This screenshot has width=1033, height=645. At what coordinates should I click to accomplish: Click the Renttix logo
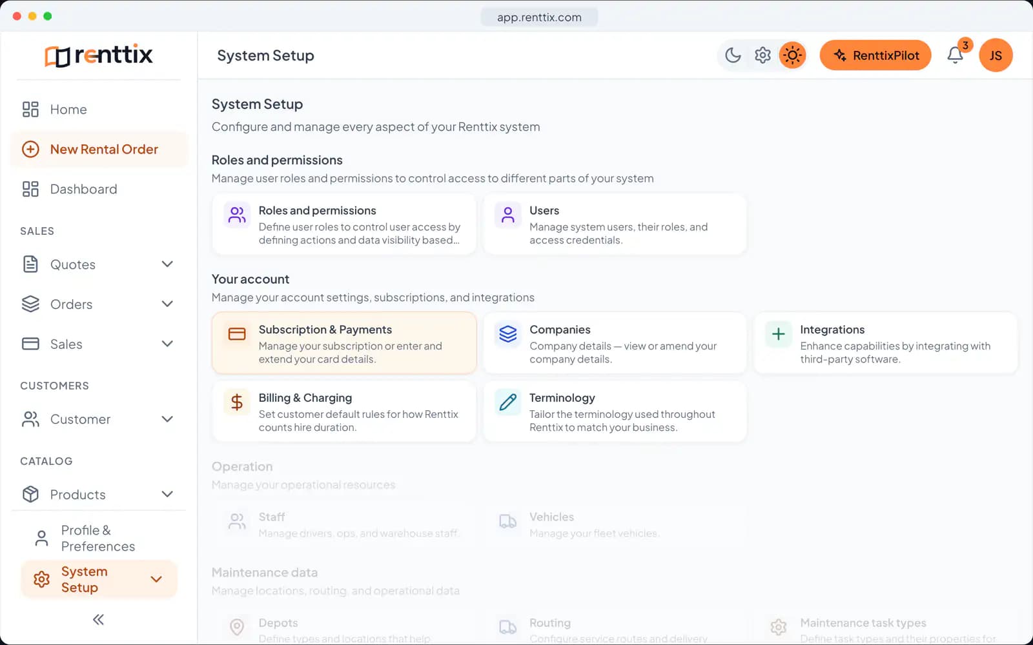(99, 55)
